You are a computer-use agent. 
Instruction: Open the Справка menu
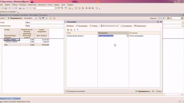[x=70, y=5]
